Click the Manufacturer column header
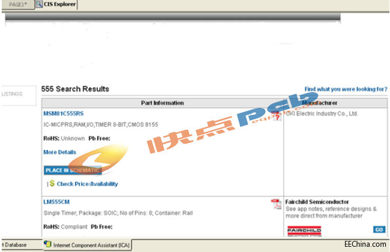Screen dimensions: 390x252 click(x=336, y=103)
